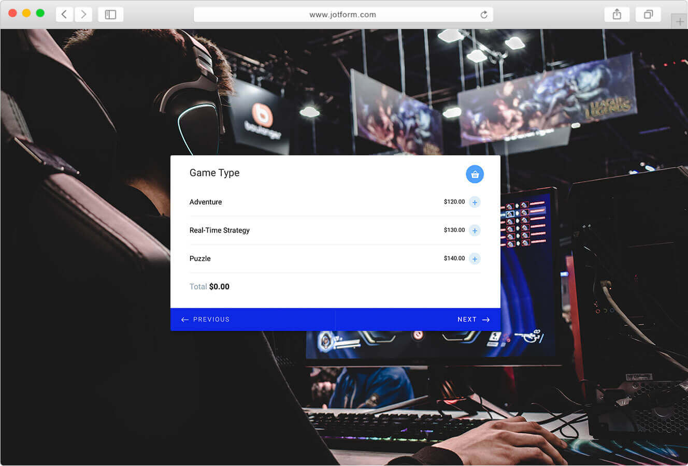Go forward with browser forward arrow
Screen dimensions: 688x466
click(x=83, y=14)
